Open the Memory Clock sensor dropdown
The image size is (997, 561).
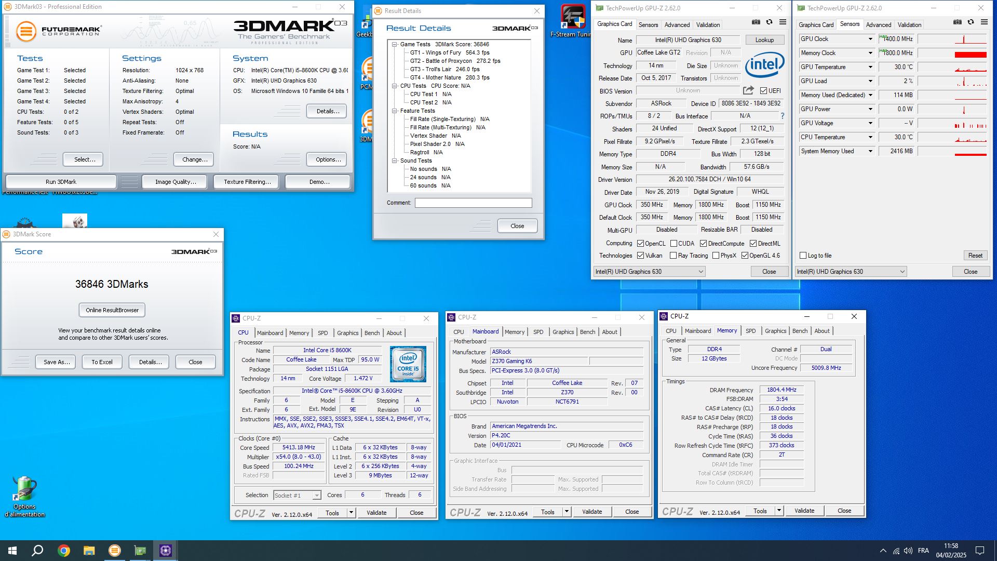pos(871,53)
